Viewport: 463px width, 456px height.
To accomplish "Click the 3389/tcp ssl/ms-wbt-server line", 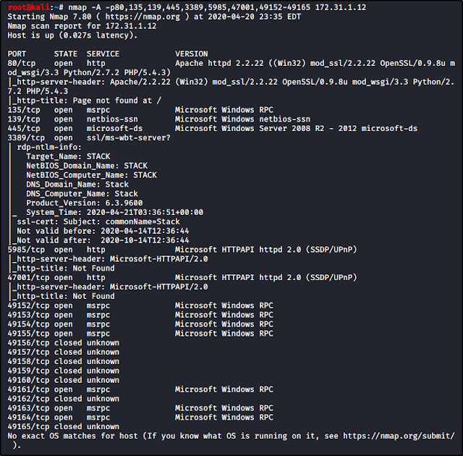I will point(88,138).
